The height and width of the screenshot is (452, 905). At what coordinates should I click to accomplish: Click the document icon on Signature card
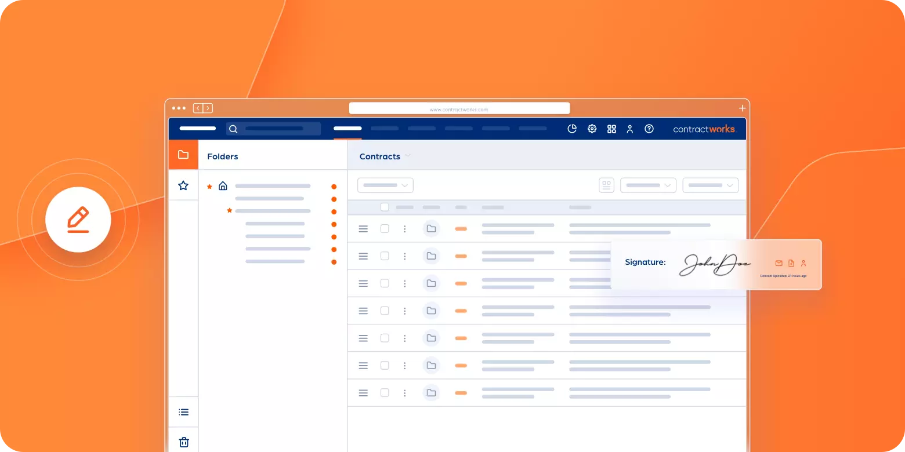[x=791, y=263]
